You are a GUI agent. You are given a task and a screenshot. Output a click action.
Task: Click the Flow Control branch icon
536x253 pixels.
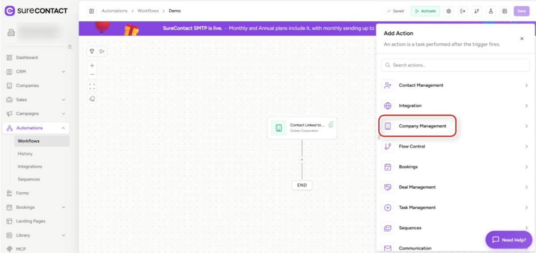click(388, 147)
